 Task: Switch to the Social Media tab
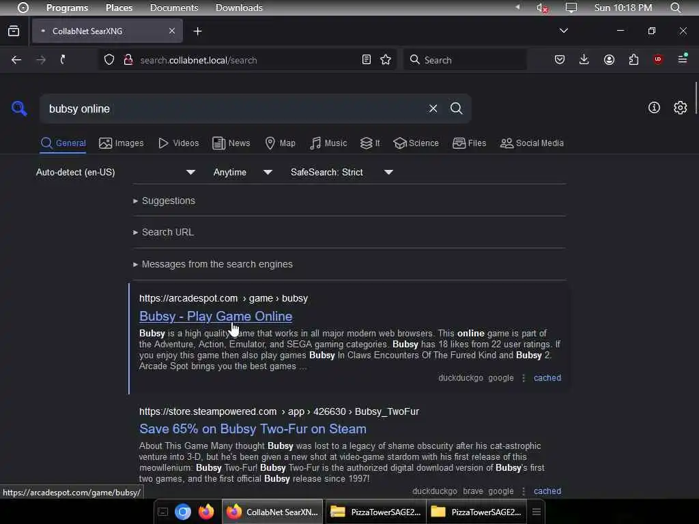point(532,143)
